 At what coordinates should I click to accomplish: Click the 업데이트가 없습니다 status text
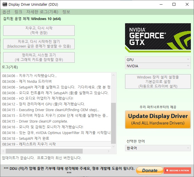click(x=41, y=158)
